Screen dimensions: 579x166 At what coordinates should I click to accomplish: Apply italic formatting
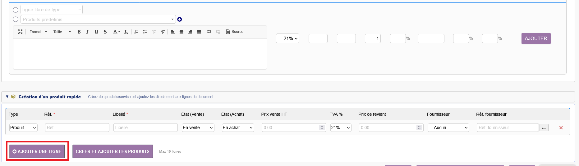[x=87, y=32]
